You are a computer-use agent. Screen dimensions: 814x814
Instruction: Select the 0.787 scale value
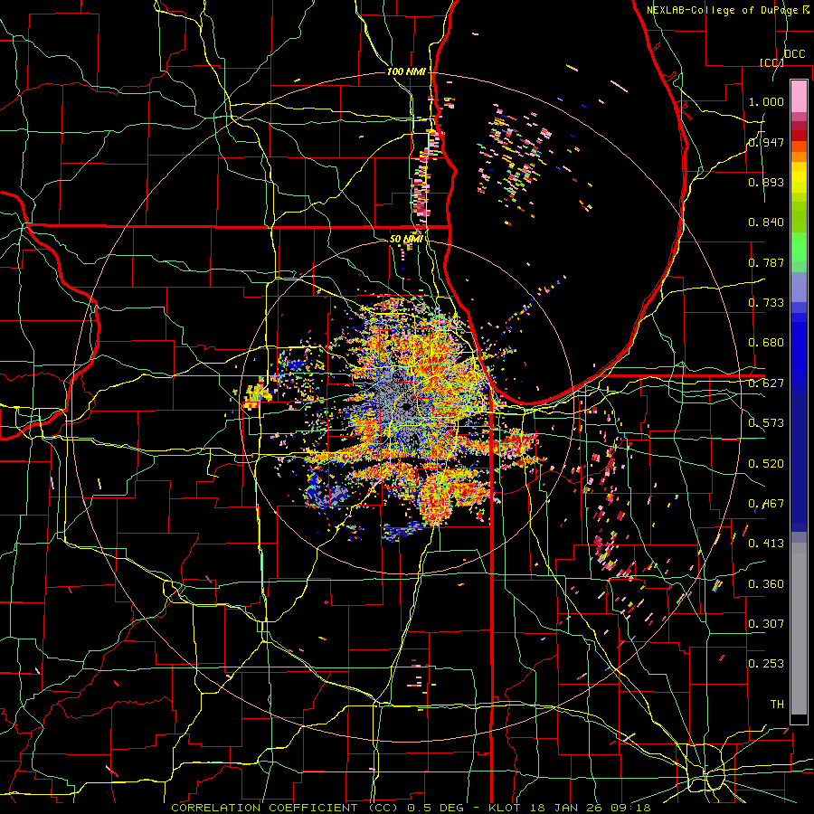tap(766, 262)
